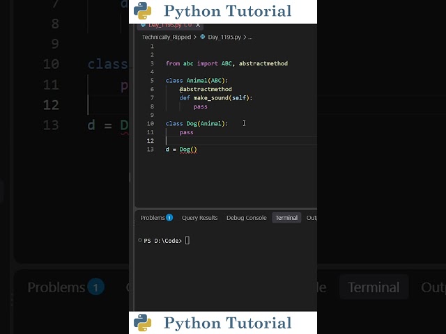
Task: Click Day_1195.py in the breadcrumb path
Action: coord(224,37)
